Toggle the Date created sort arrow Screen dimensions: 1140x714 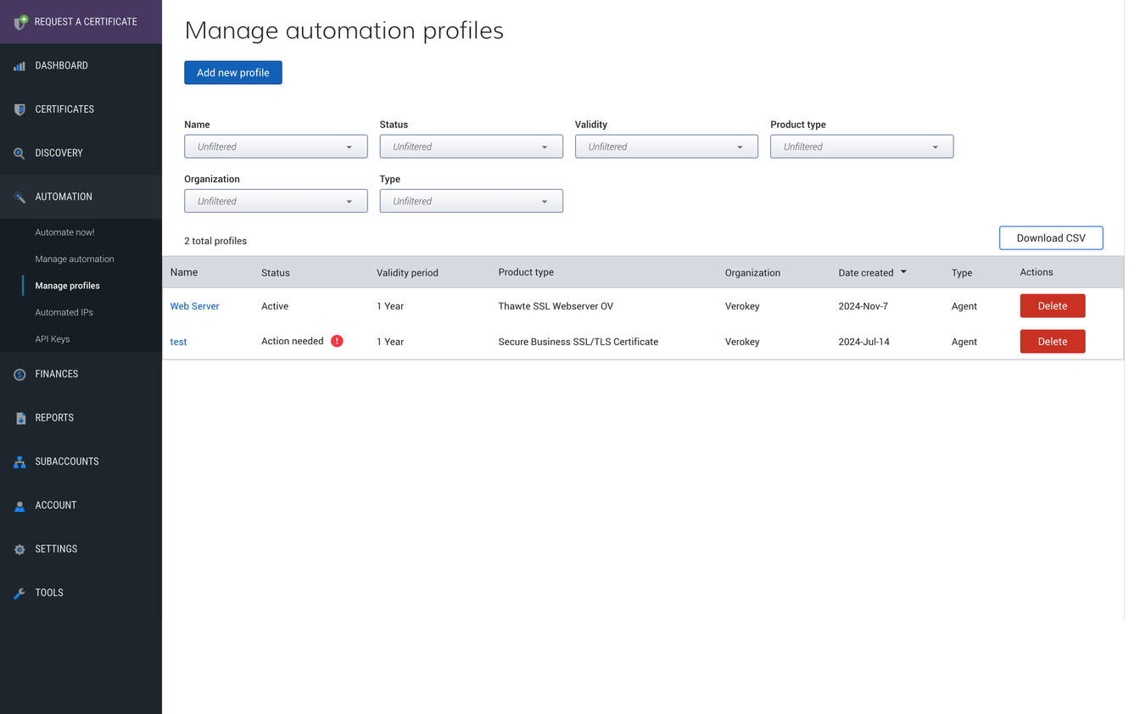[x=903, y=272]
